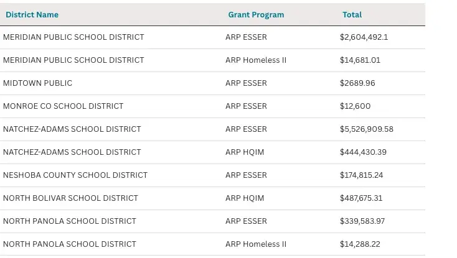The width and height of the screenshot is (457, 258).
Task: Click ARP ESSER in Midtown Public row
Action: [x=246, y=83]
